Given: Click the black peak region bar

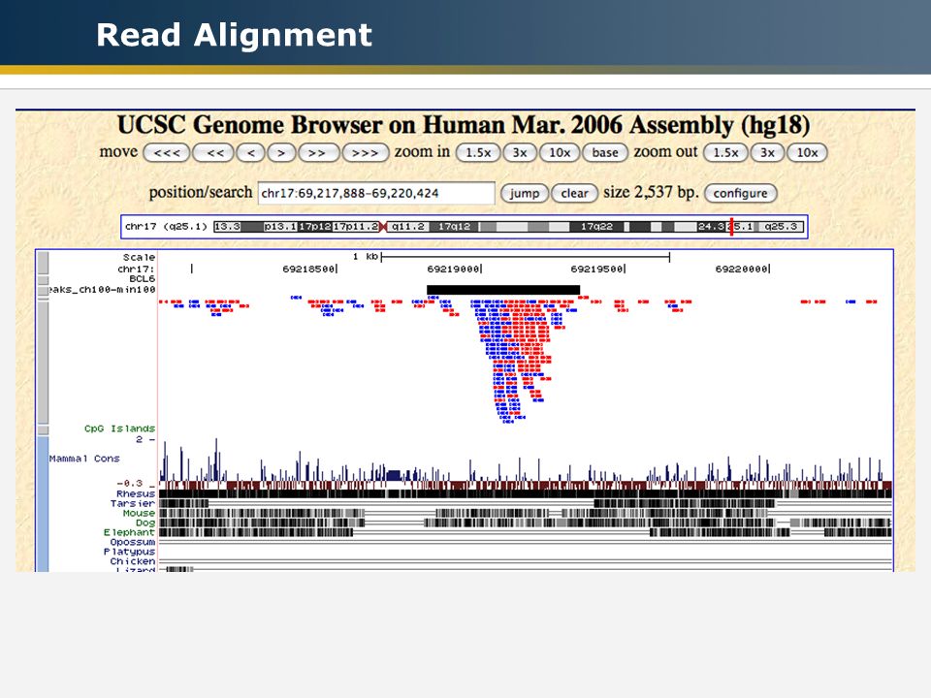Looking at the screenshot, I should point(503,290).
